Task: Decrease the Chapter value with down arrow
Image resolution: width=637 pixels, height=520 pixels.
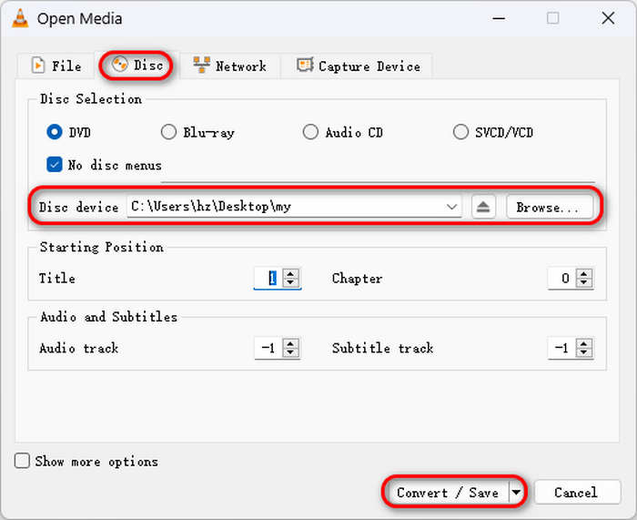Action: [584, 283]
